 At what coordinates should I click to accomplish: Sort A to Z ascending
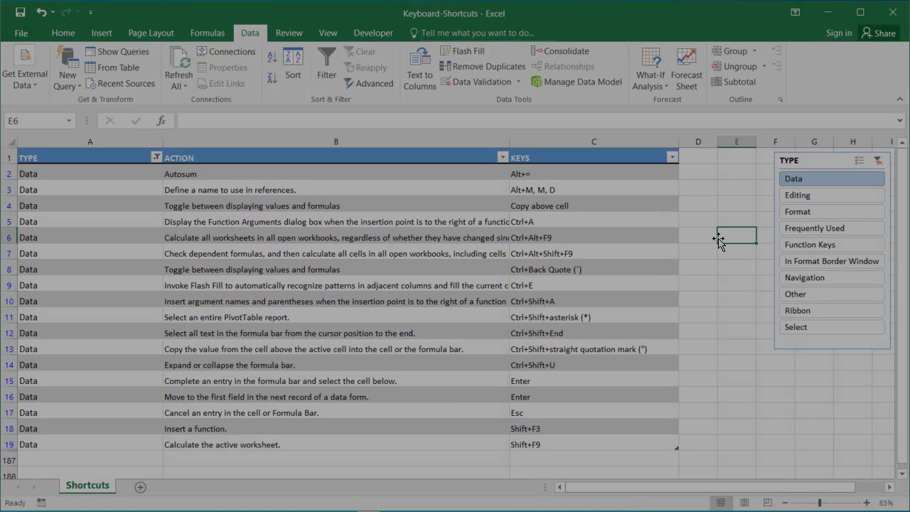point(272,57)
